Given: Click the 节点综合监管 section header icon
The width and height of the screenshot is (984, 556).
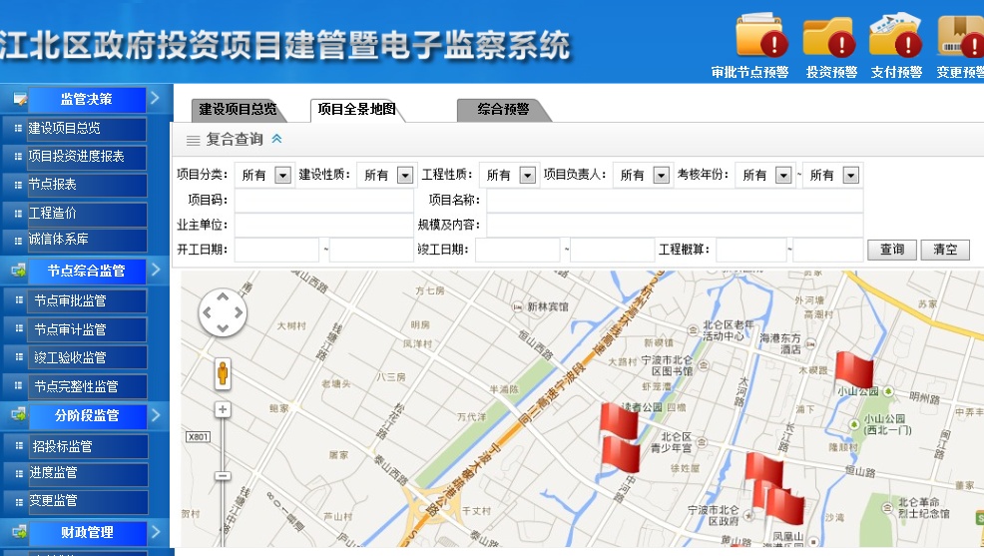Looking at the screenshot, I should click(19, 271).
